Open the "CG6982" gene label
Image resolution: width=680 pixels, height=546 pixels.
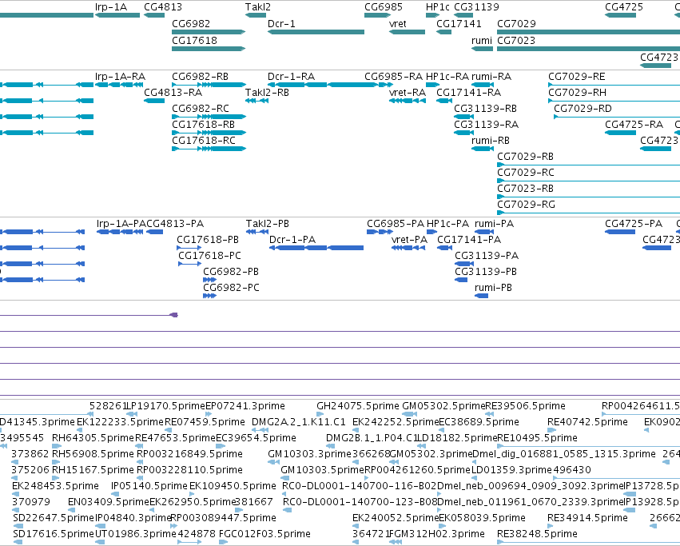coord(191,23)
